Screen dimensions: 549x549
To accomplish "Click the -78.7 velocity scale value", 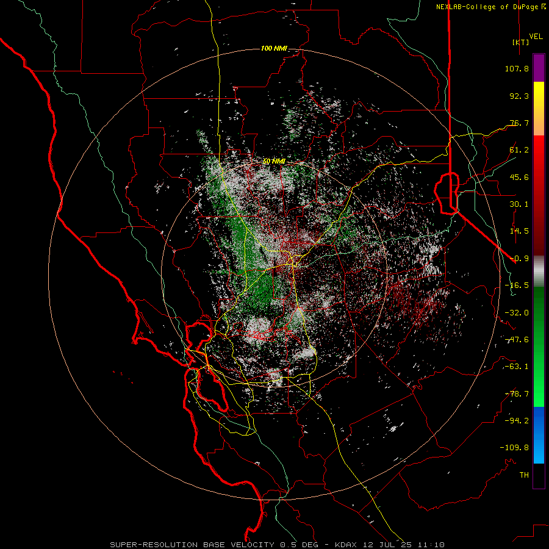I will tap(517, 394).
